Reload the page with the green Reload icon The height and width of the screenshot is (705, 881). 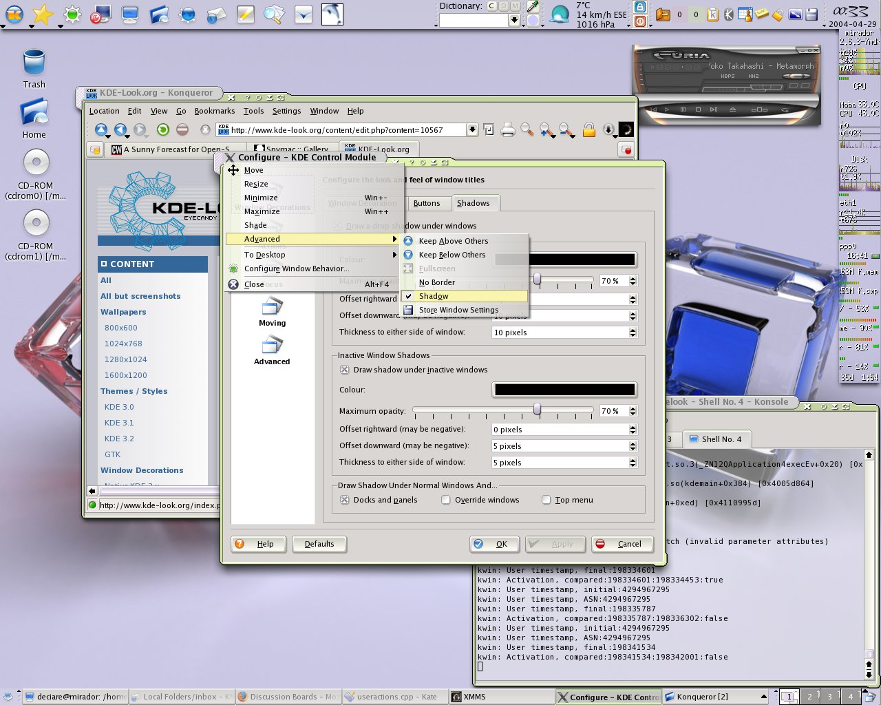162,129
